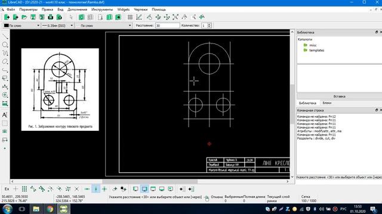Viewport: 382px width, 214px height.
Task: Toggle Restrict Horizontal snapping
Action: coord(87,189)
